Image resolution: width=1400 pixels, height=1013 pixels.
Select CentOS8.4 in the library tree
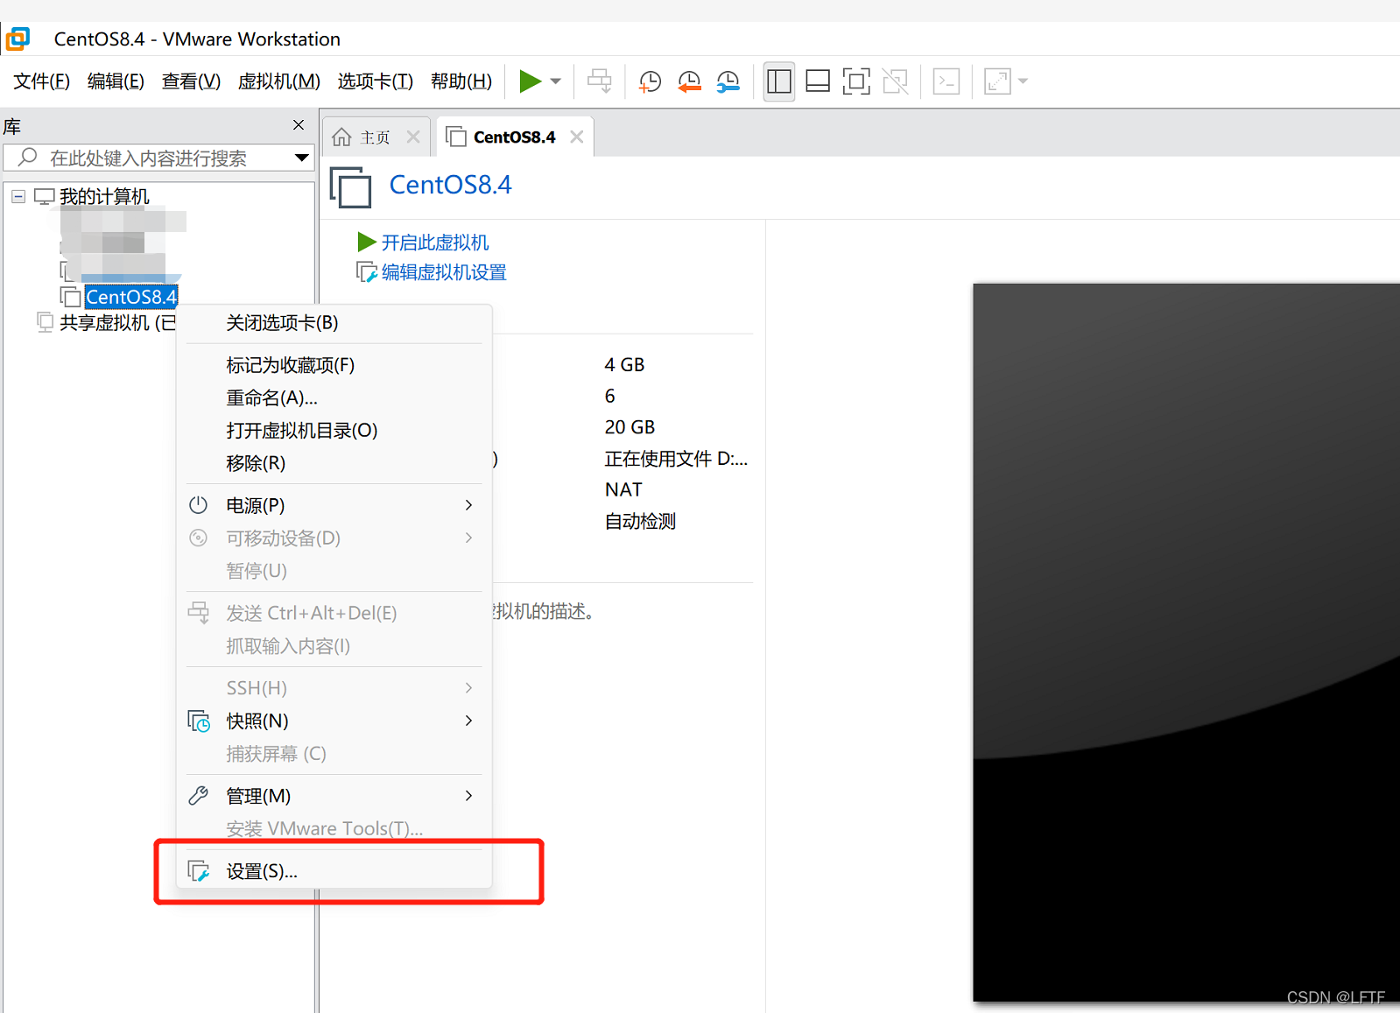point(131,297)
